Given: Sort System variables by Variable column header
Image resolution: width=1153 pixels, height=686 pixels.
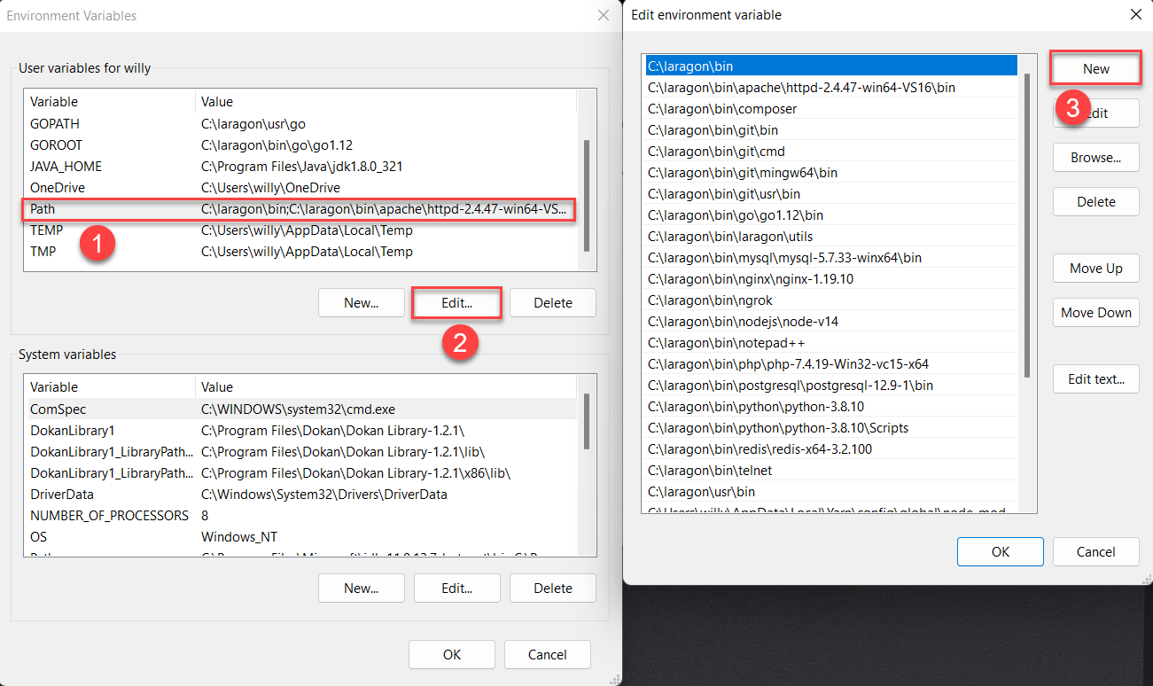Looking at the screenshot, I should (x=109, y=387).
